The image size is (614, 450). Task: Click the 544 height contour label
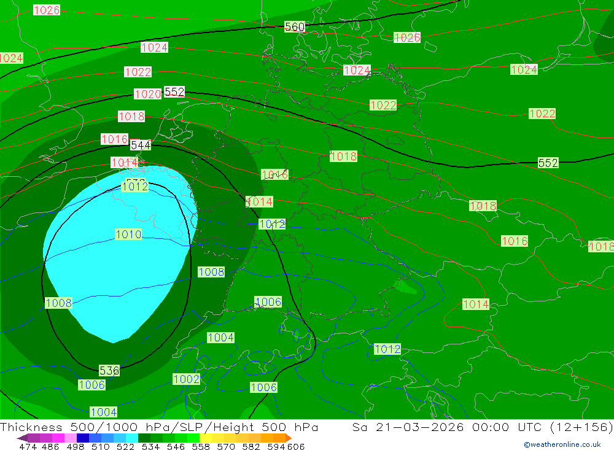point(141,145)
